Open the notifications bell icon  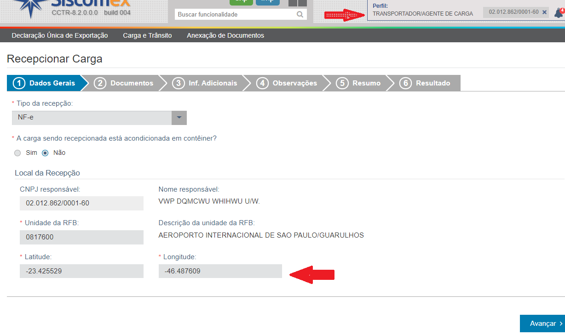coord(559,13)
